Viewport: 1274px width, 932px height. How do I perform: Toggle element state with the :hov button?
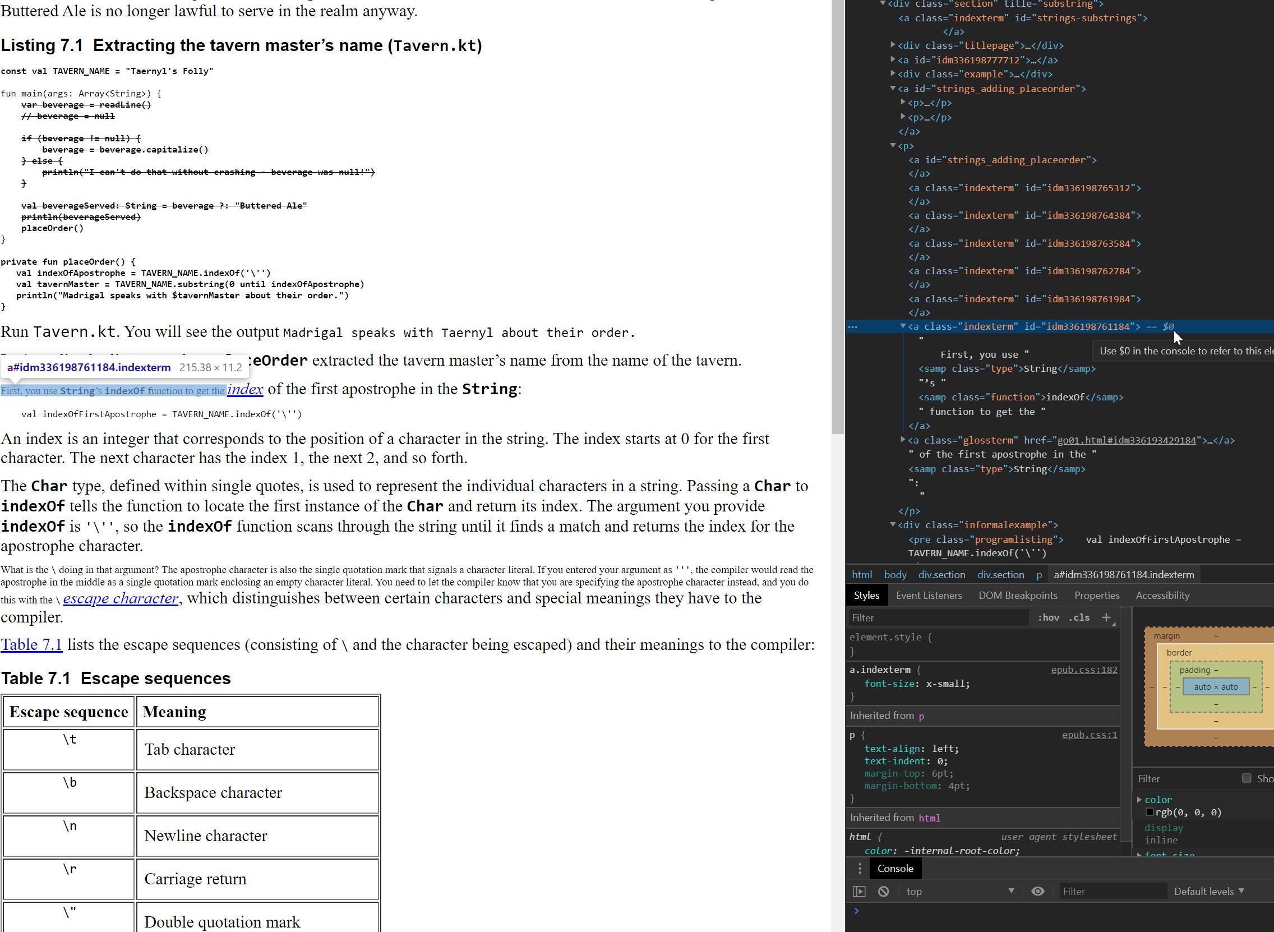click(x=1048, y=618)
